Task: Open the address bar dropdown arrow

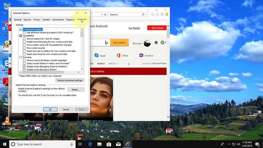Action: (x=102, y=15)
